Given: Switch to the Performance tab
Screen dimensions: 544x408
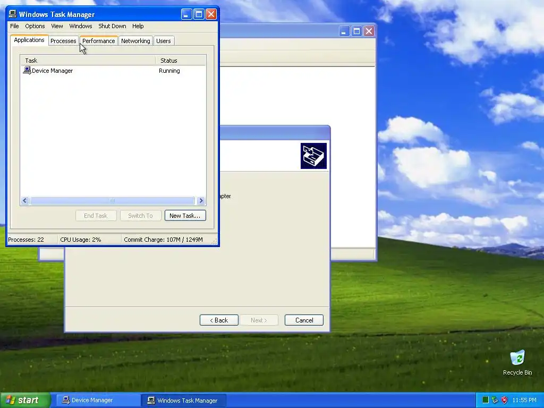Looking at the screenshot, I should pyautogui.click(x=98, y=41).
